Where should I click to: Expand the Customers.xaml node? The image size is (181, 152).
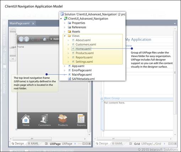(x=68, y=44)
